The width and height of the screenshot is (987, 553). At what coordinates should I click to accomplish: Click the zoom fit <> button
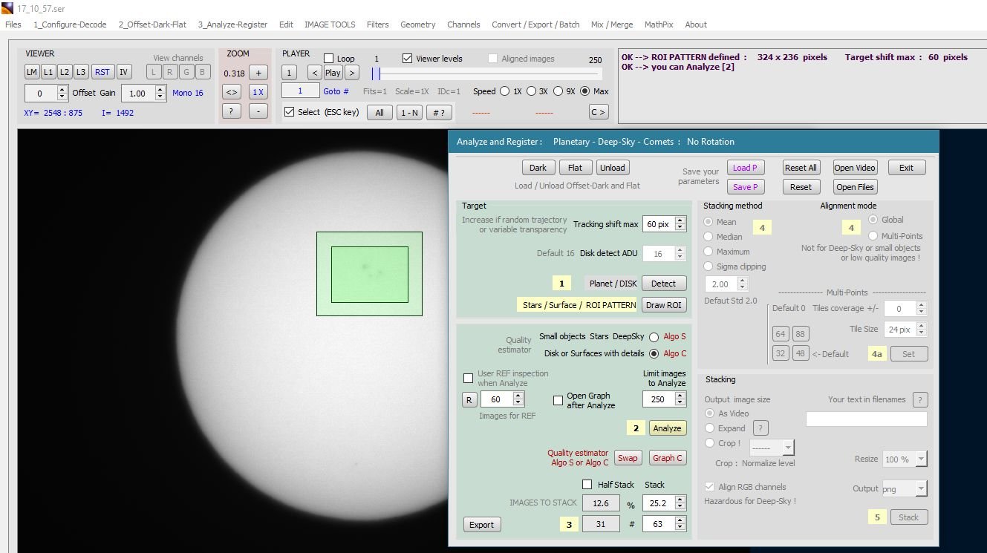[x=232, y=92]
